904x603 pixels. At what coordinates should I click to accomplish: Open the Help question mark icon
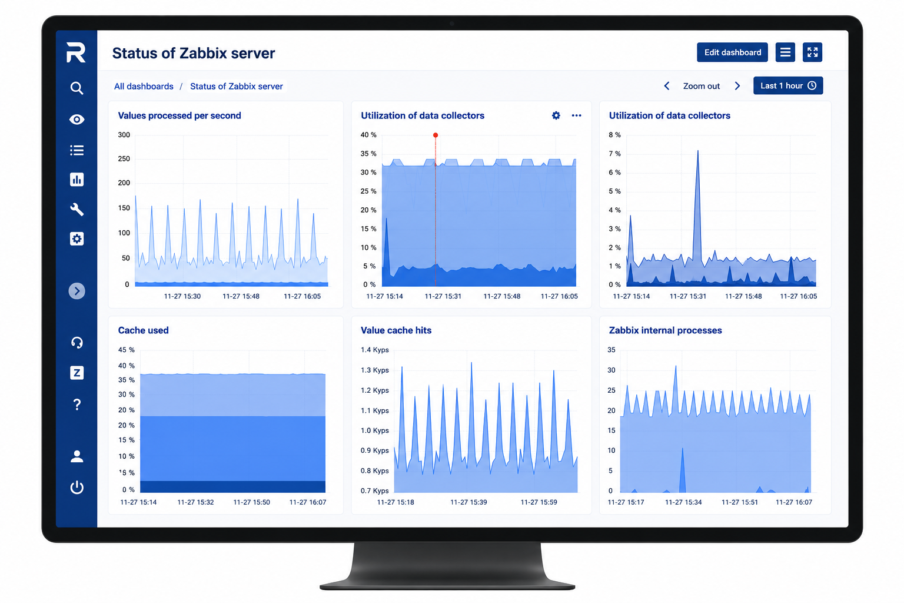[x=77, y=405]
